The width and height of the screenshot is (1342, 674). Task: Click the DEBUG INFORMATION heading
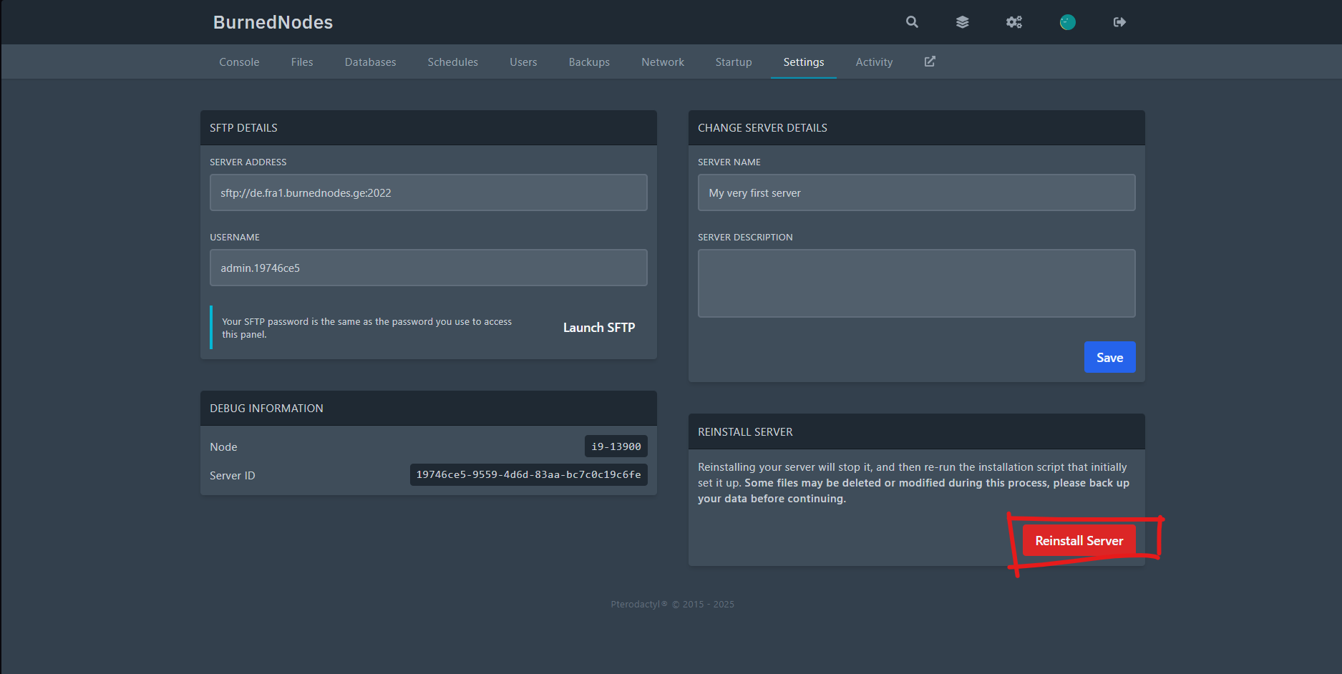pos(266,409)
